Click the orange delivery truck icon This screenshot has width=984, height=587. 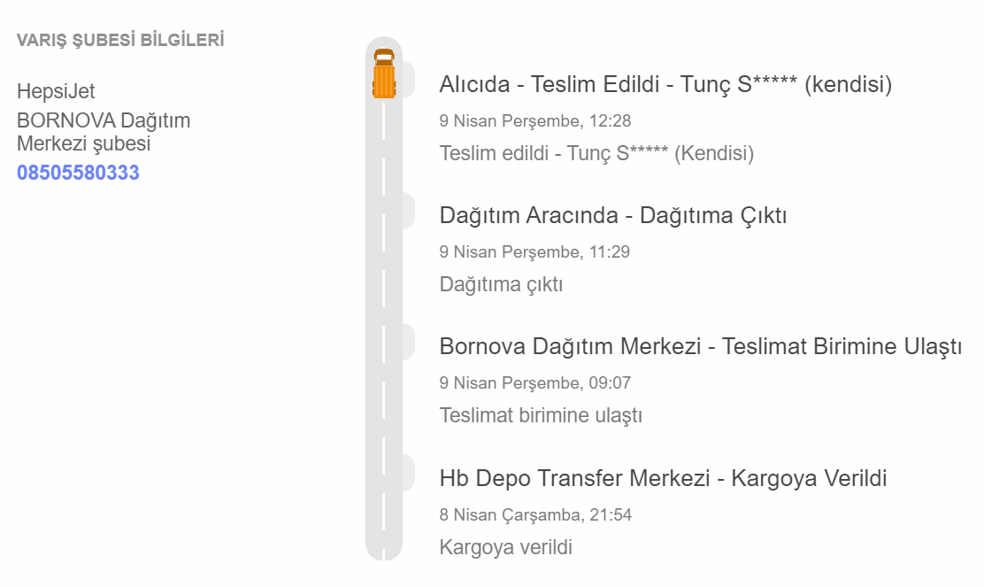click(x=384, y=74)
